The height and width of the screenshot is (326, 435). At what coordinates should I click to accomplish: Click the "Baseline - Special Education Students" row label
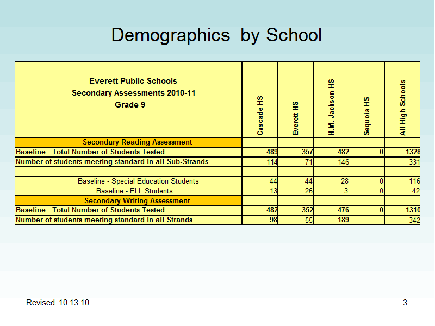tap(138, 181)
